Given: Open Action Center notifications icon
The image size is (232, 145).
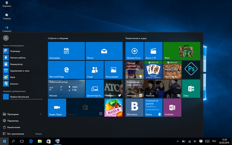Looking at the screenshot, I should point(201,141).
